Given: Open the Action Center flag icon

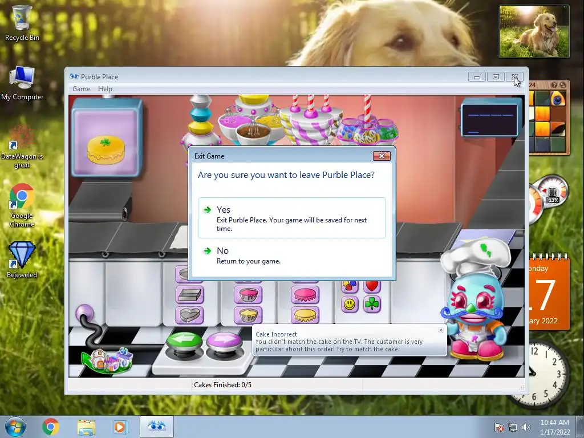Looking at the screenshot, I should [498, 427].
